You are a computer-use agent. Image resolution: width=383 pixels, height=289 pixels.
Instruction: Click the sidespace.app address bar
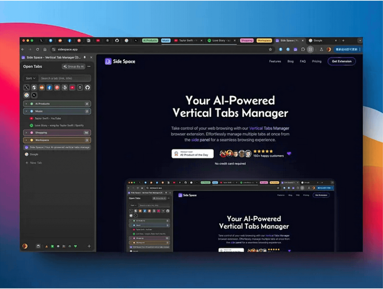[162, 49]
